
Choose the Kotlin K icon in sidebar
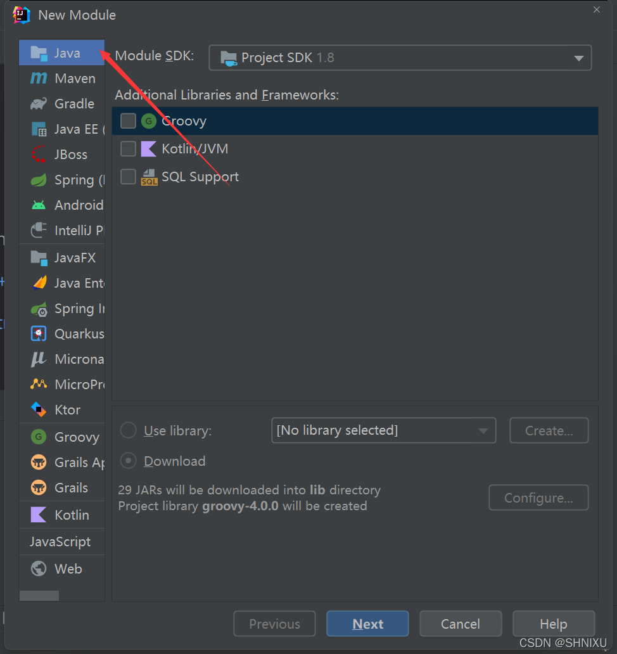click(39, 515)
